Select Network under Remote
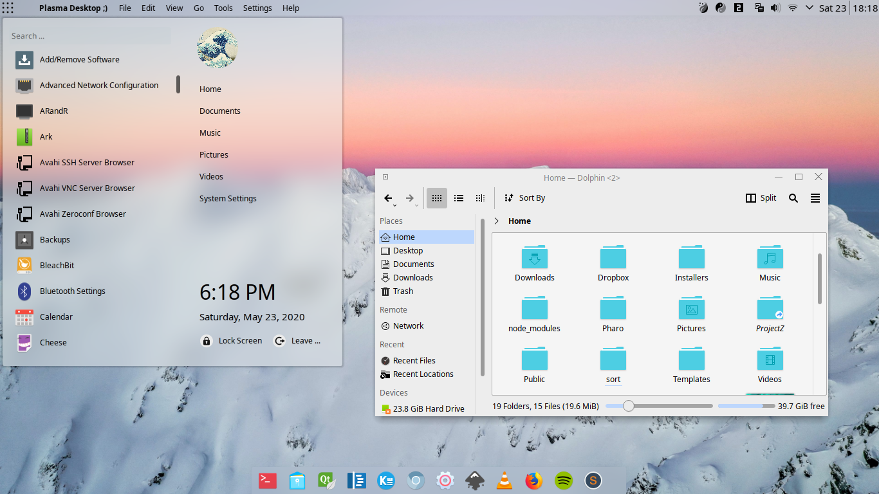 tap(427, 325)
